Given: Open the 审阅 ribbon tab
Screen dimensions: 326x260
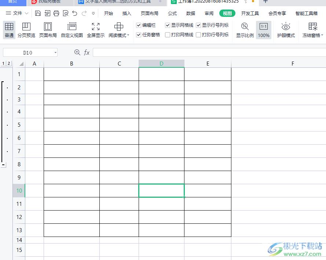Looking at the screenshot, I should pos(209,14).
